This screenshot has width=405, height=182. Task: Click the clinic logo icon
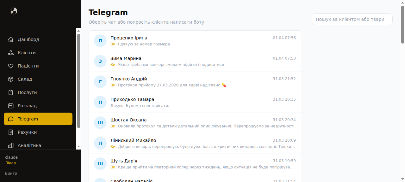click(14, 11)
